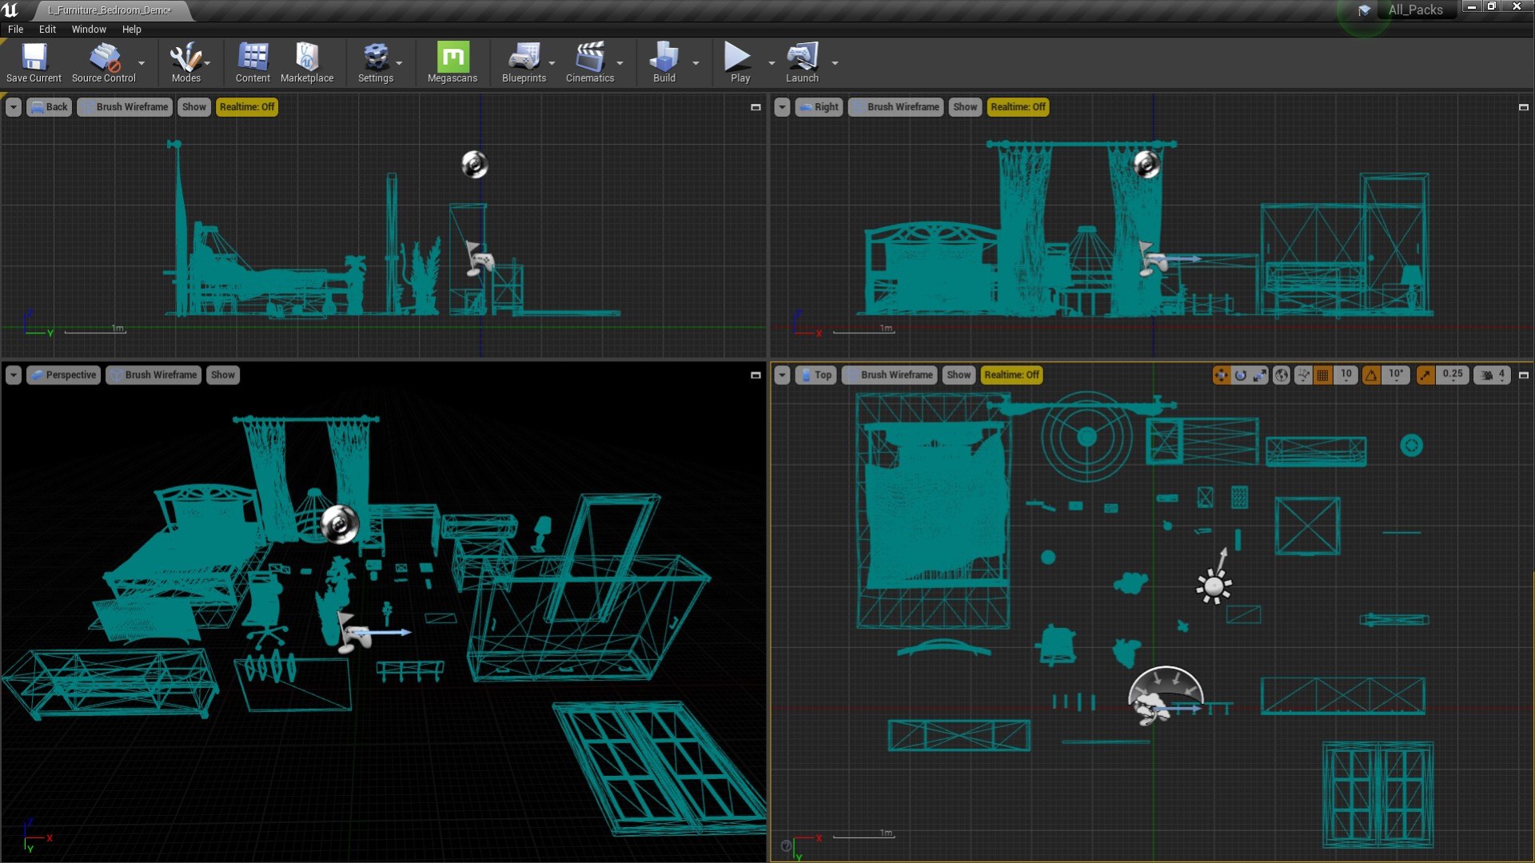Open camera speed 4 setting
Image resolution: width=1535 pixels, height=863 pixels.
click(1493, 375)
